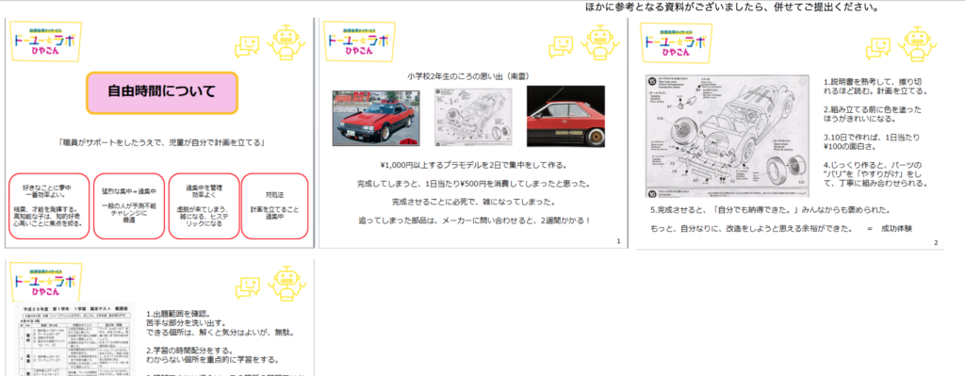Click the line 完成させることに必死で、雑になってしまった

click(x=473, y=202)
